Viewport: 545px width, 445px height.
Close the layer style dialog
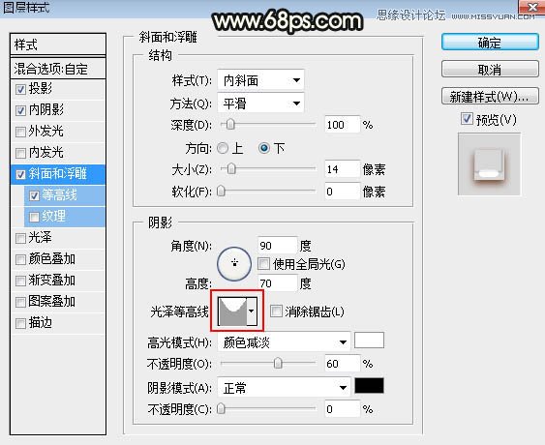[x=531, y=7]
